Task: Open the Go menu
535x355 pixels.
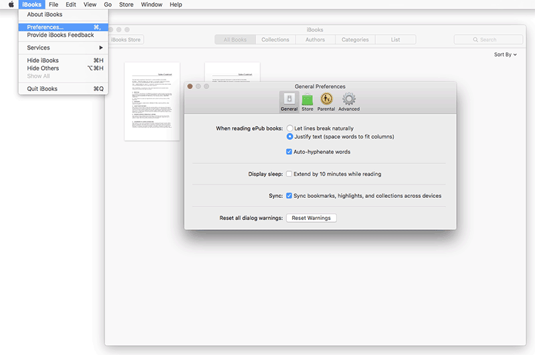Action: (108, 5)
